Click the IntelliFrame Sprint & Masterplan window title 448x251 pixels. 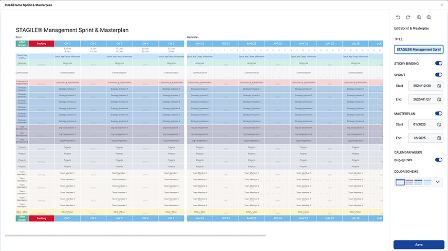(28, 5)
